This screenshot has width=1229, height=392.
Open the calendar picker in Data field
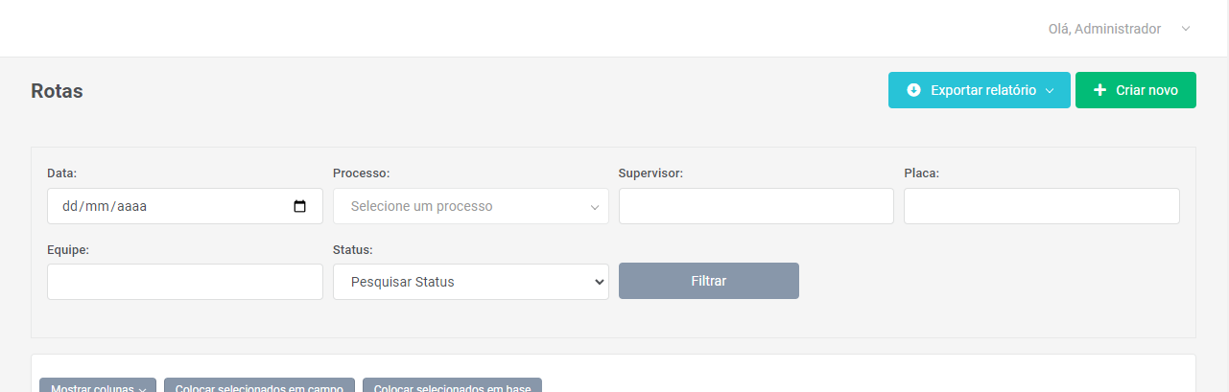[299, 206]
